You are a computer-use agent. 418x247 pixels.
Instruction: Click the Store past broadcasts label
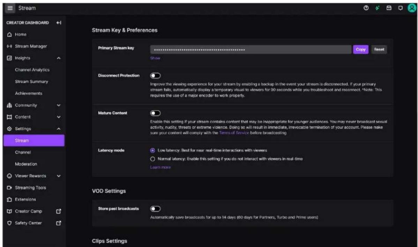click(x=118, y=209)
